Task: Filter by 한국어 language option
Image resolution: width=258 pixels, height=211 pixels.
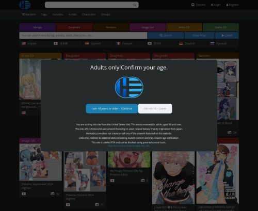Action: click(x=154, y=43)
